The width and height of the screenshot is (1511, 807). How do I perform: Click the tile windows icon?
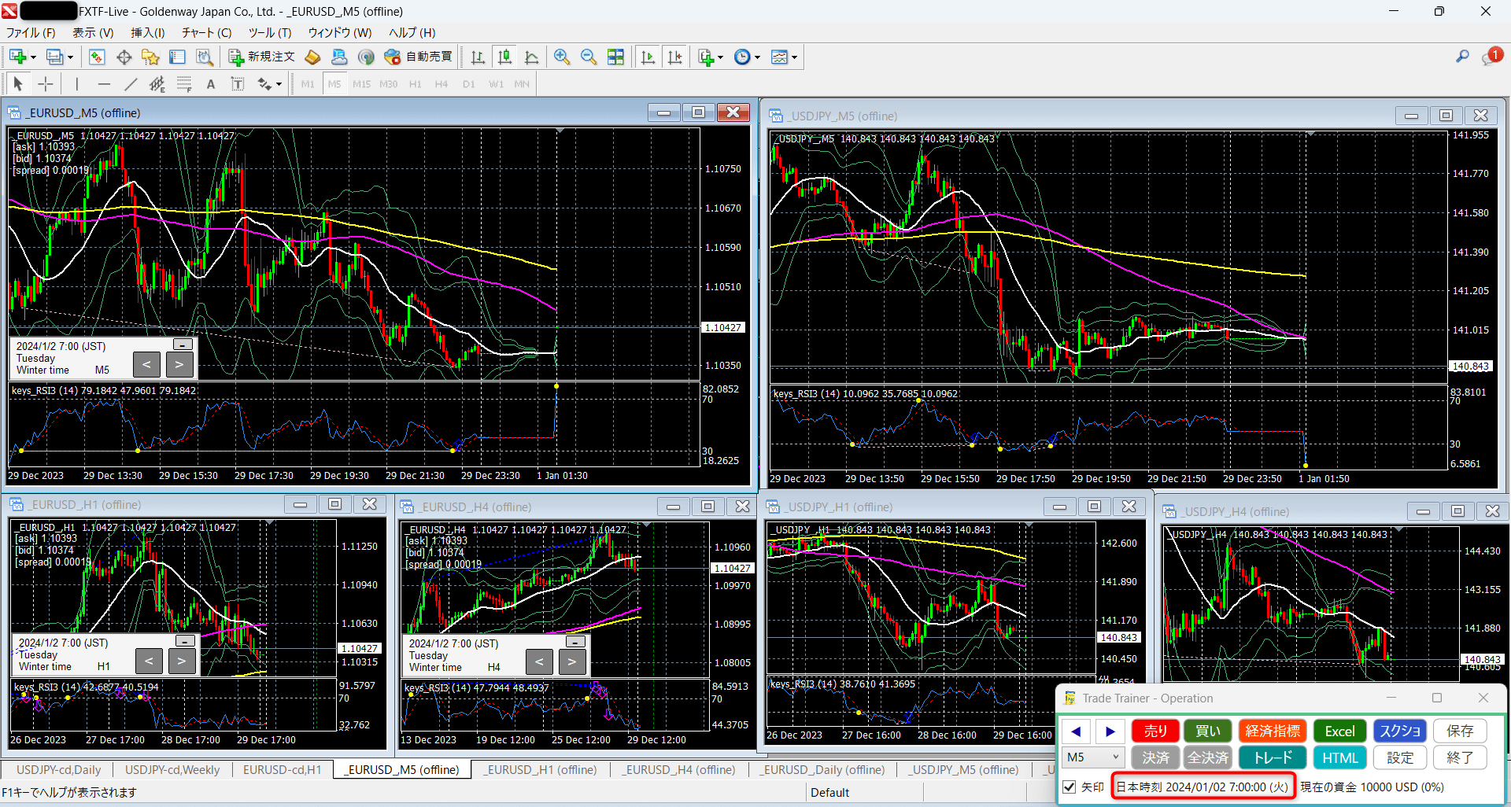pyautogui.click(x=616, y=57)
